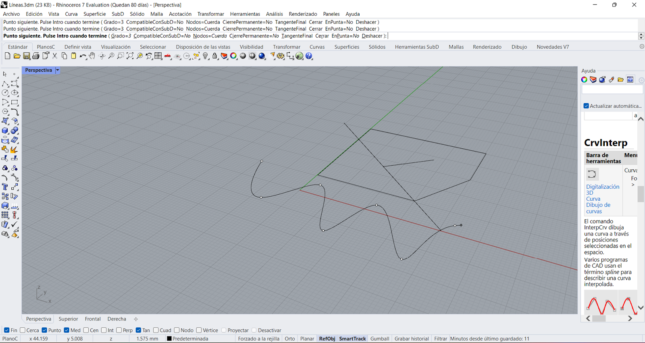Image resolution: width=645 pixels, height=343 pixels.
Task: Click the Cerrar command option
Action: pos(322,36)
